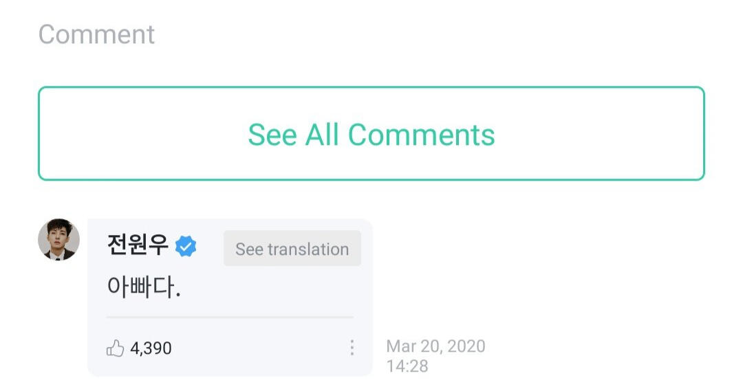The height and width of the screenshot is (391, 743).
Task: Show more actions for 전원우's comment
Action: tap(352, 348)
